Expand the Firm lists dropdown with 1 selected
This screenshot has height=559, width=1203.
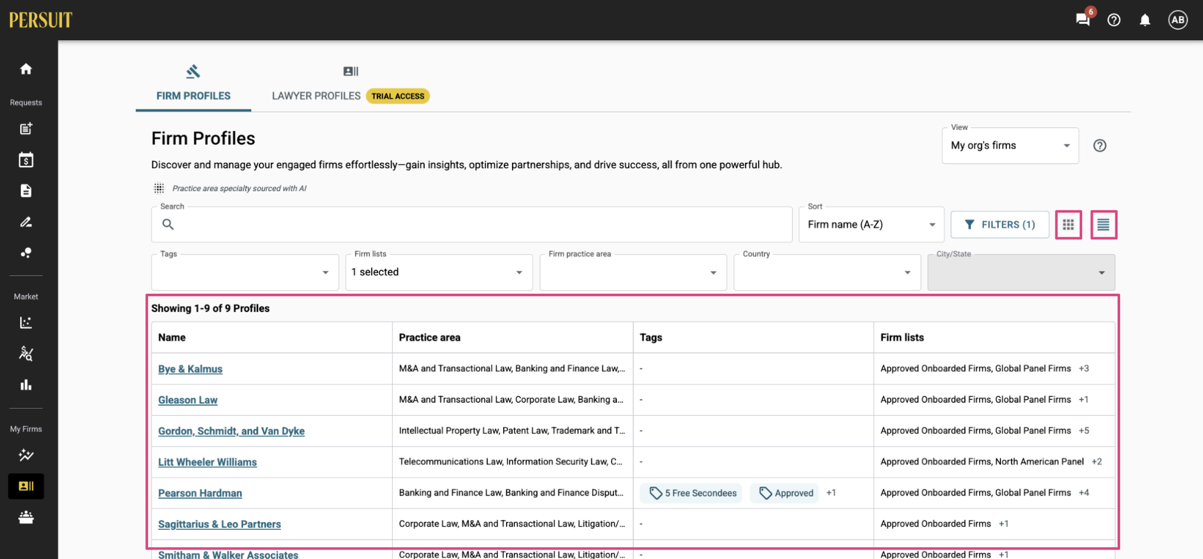point(439,272)
